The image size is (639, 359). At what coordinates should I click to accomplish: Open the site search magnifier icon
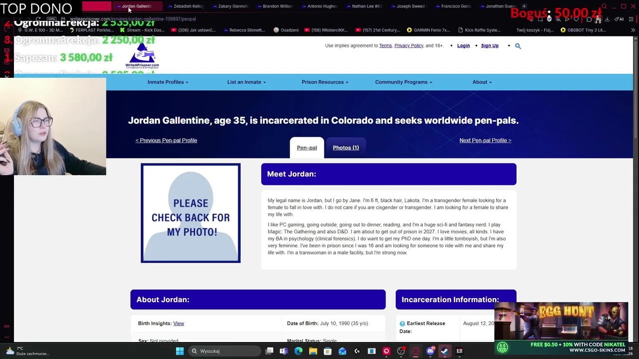(x=518, y=46)
